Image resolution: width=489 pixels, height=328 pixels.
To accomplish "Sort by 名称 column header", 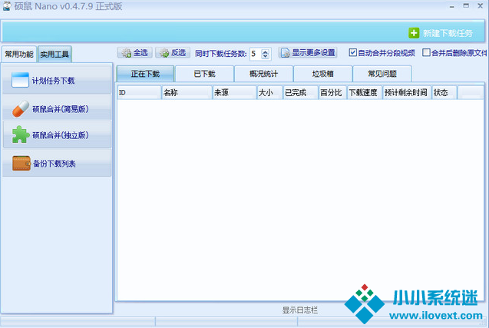I will (187, 92).
